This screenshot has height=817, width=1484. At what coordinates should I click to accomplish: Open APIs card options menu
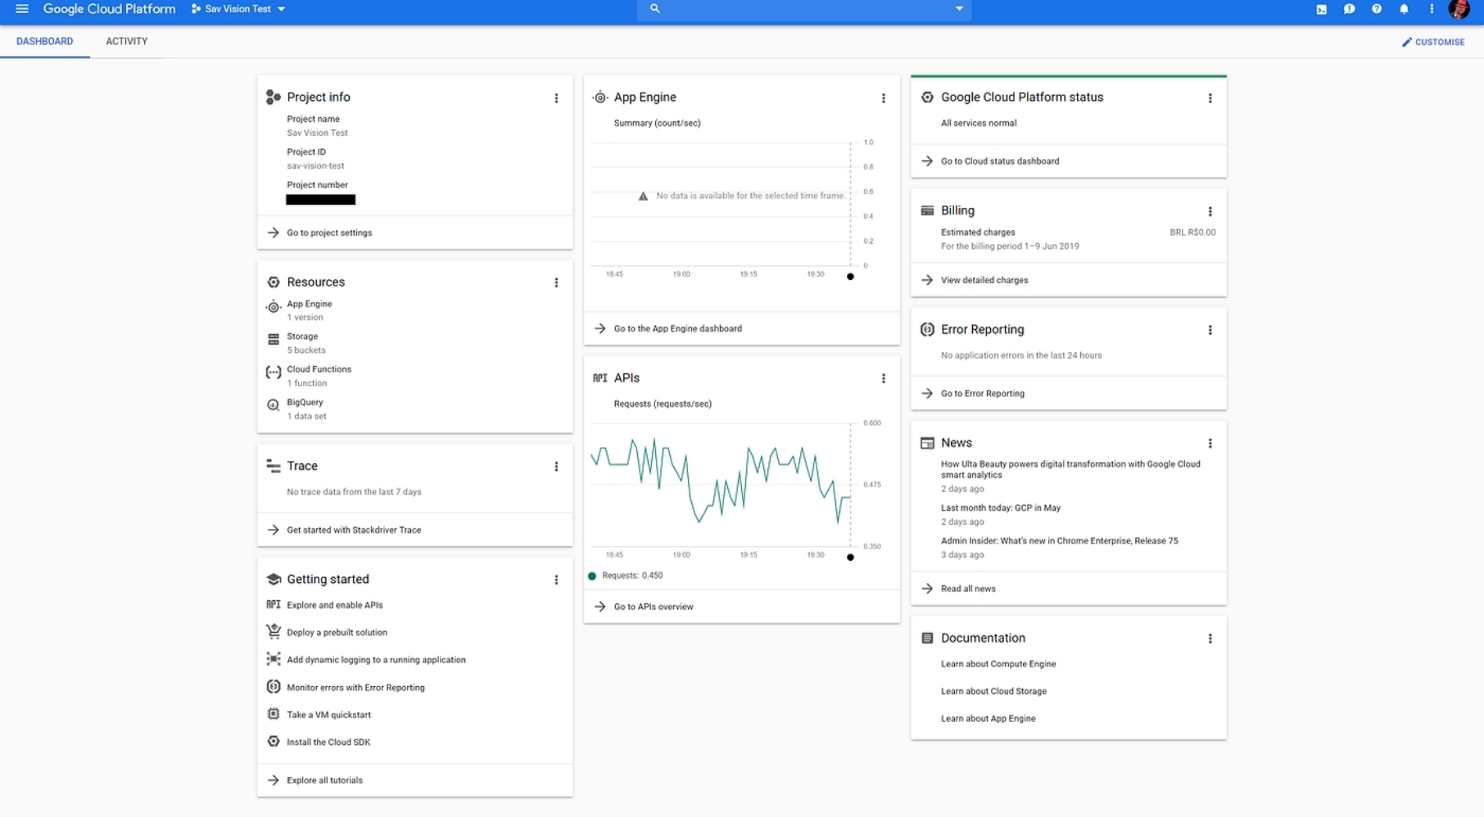(x=883, y=378)
